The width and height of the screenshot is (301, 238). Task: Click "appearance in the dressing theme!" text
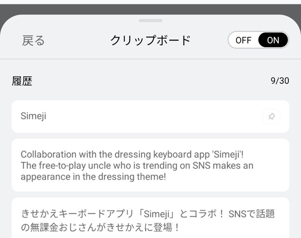coord(93,177)
